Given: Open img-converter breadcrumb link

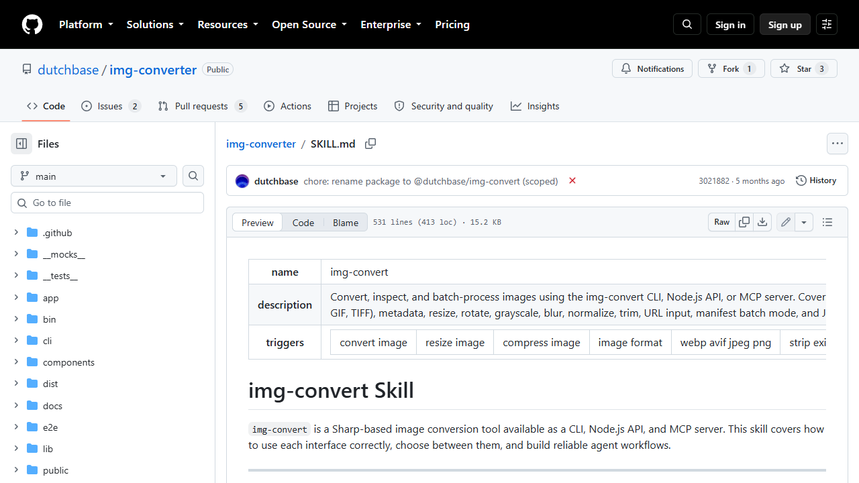Looking at the screenshot, I should 261,144.
